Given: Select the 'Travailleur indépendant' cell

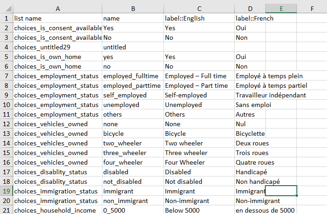Looking at the screenshot, I should click(x=270, y=95).
